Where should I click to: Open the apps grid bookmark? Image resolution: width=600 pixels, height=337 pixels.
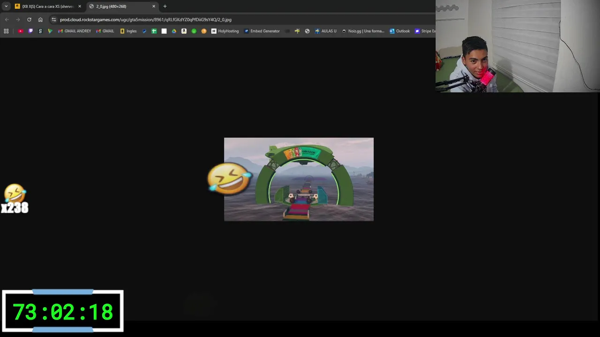tap(6, 31)
